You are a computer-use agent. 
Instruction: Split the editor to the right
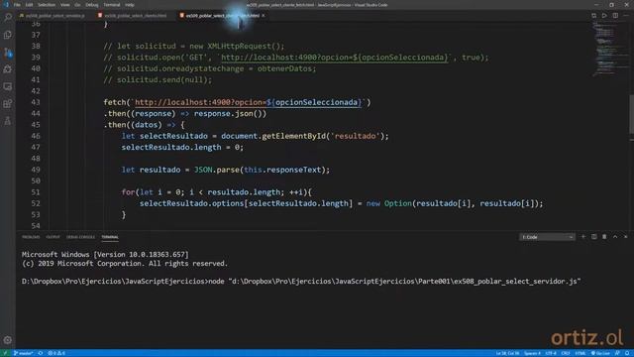pyautogui.click(x=615, y=16)
